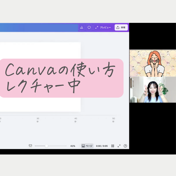Click the 30秒 timeline marker

tap(38, 119)
